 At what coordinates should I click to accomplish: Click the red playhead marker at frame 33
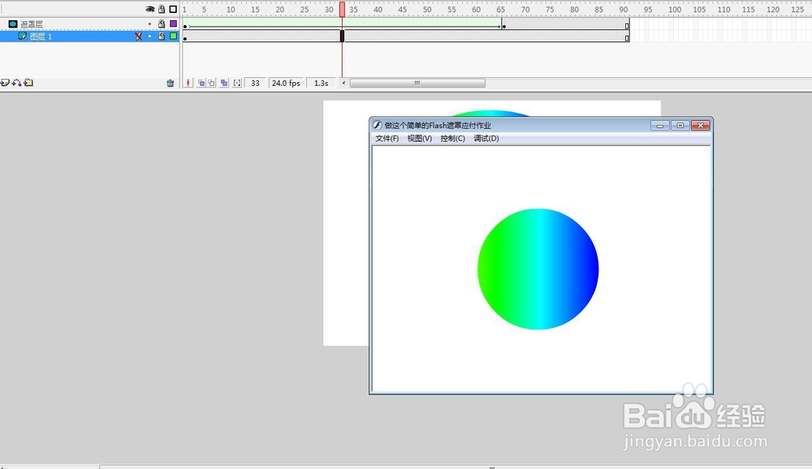coord(343,9)
